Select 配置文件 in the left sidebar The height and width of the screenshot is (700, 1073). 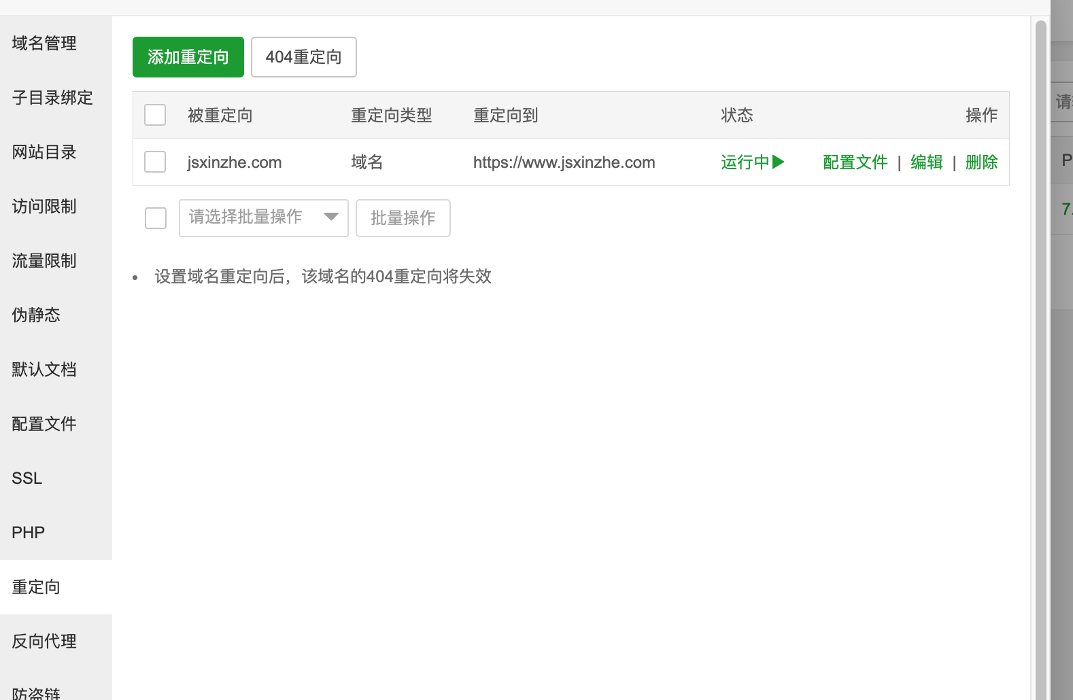coord(56,424)
